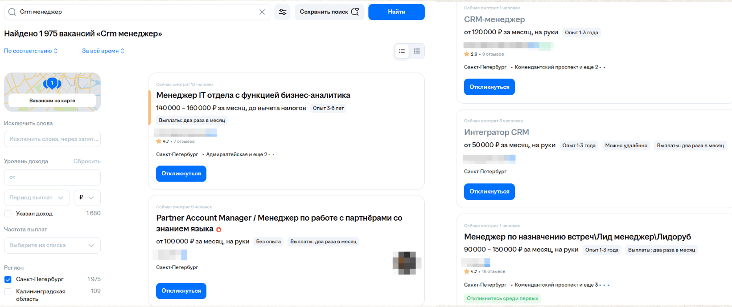Click bell icon in Сохранить поиск button
The height and width of the screenshot is (307, 732).
click(355, 12)
